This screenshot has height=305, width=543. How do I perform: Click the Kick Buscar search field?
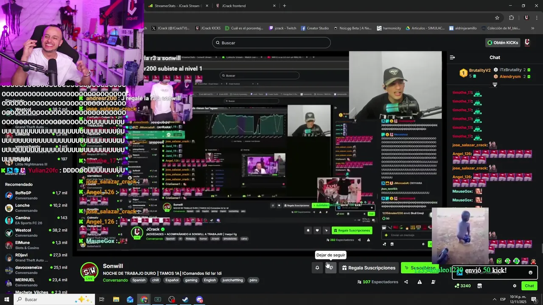tap(271, 43)
